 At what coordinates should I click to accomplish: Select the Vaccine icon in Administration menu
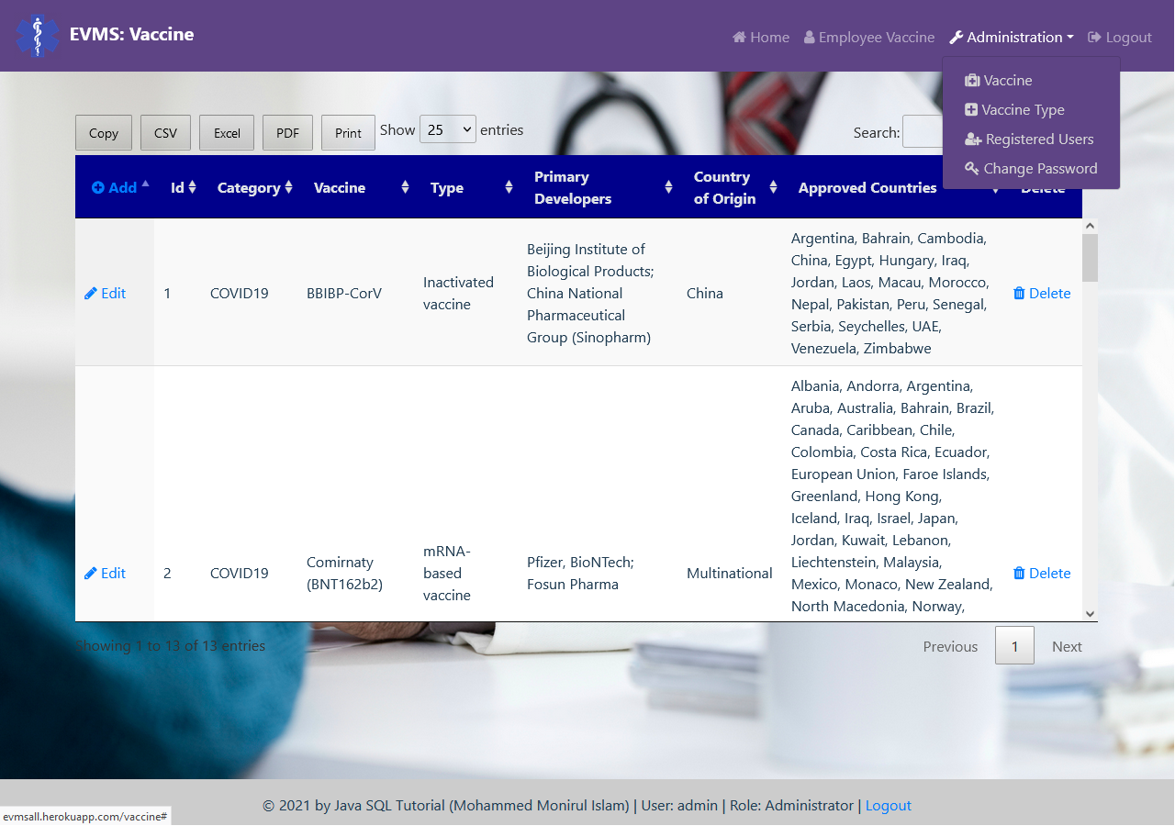[972, 80]
